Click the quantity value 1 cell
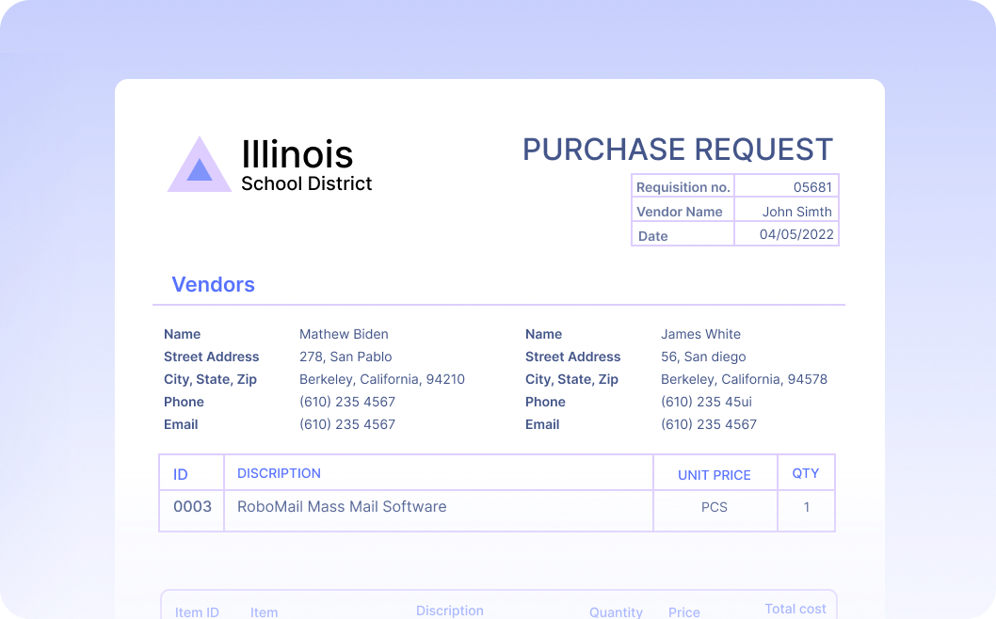Screen dimensions: 996x619 806,507
